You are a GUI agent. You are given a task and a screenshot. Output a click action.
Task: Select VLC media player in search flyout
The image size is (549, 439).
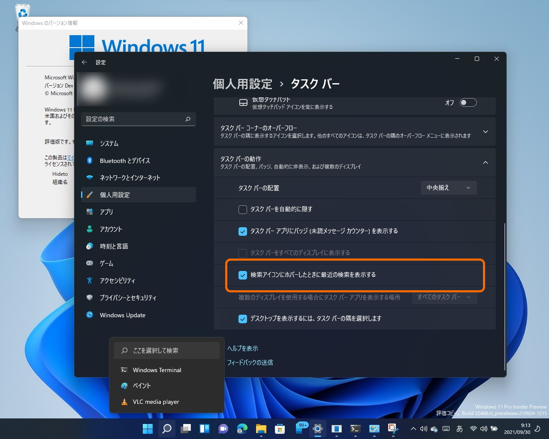click(x=156, y=402)
